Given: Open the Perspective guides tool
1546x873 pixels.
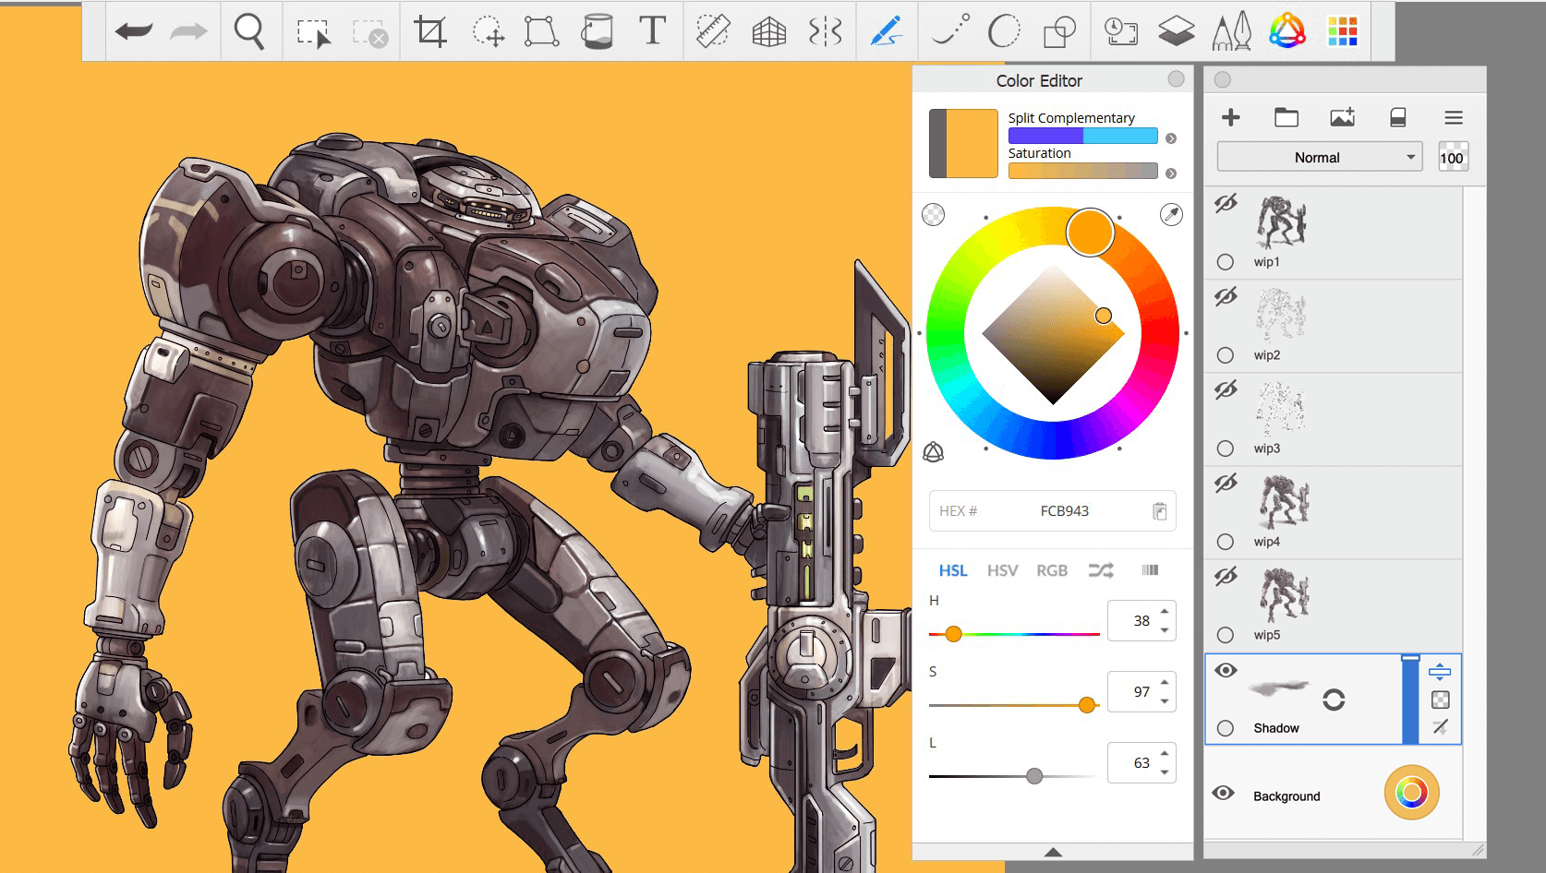Looking at the screenshot, I should point(768,32).
